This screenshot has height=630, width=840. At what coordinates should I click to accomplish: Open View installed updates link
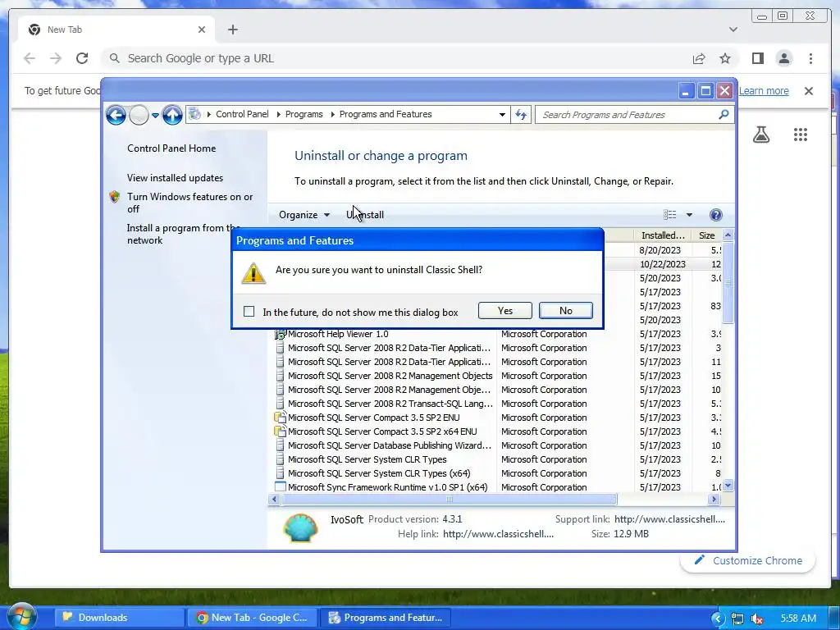pos(176,178)
